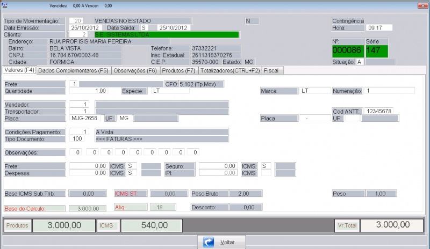430x249 pixels.
Task: Select the Quantidade field showing 1,00
Action: click(x=89, y=91)
